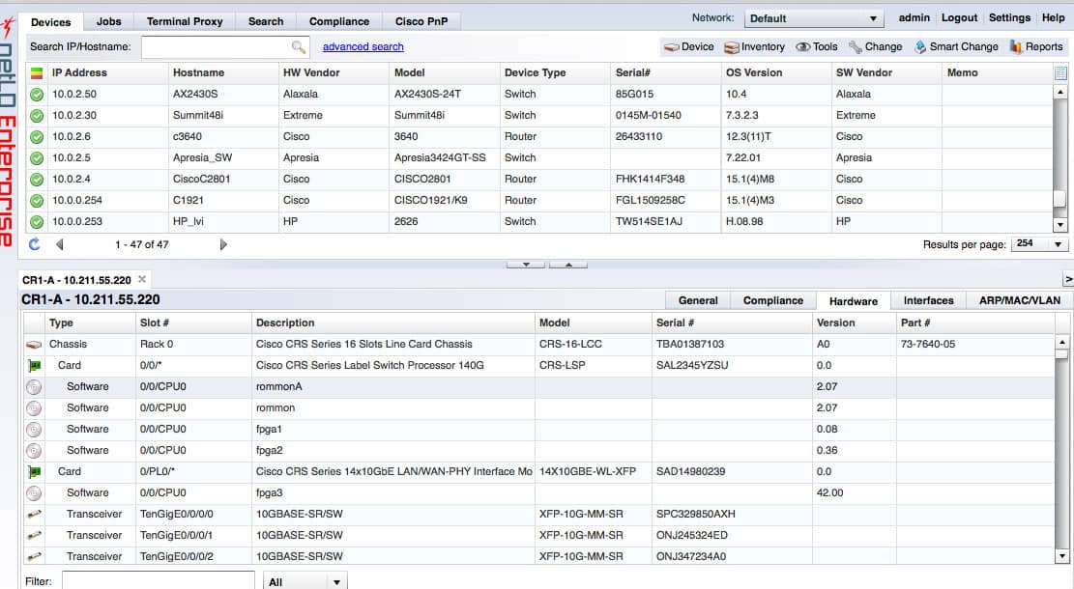Open the Settings link
This screenshot has height=589, width=1074.
(1009, 17)
